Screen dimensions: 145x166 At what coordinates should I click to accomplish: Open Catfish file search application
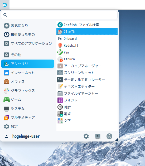tap(87, 25)
